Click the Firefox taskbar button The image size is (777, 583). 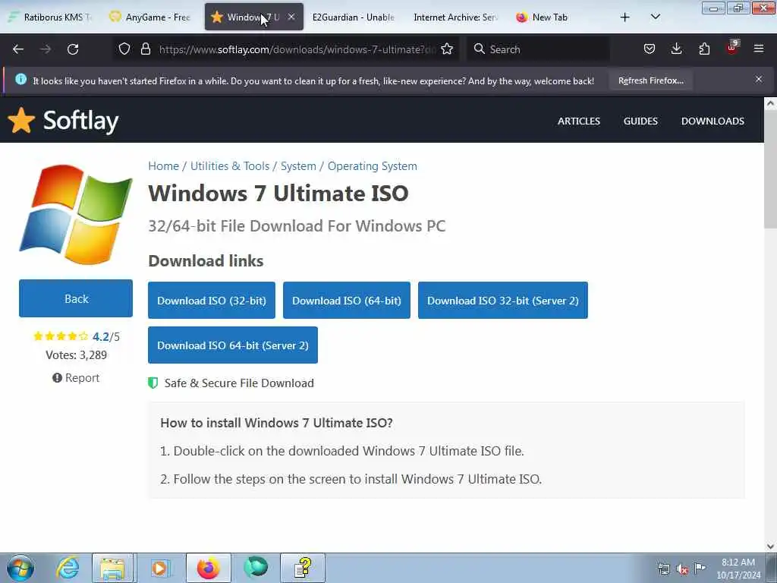click(x=208, y=568)
